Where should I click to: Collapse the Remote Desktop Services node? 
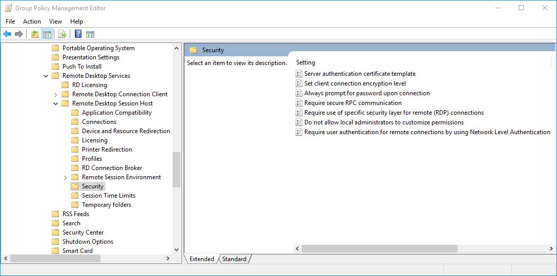[46, 76]
